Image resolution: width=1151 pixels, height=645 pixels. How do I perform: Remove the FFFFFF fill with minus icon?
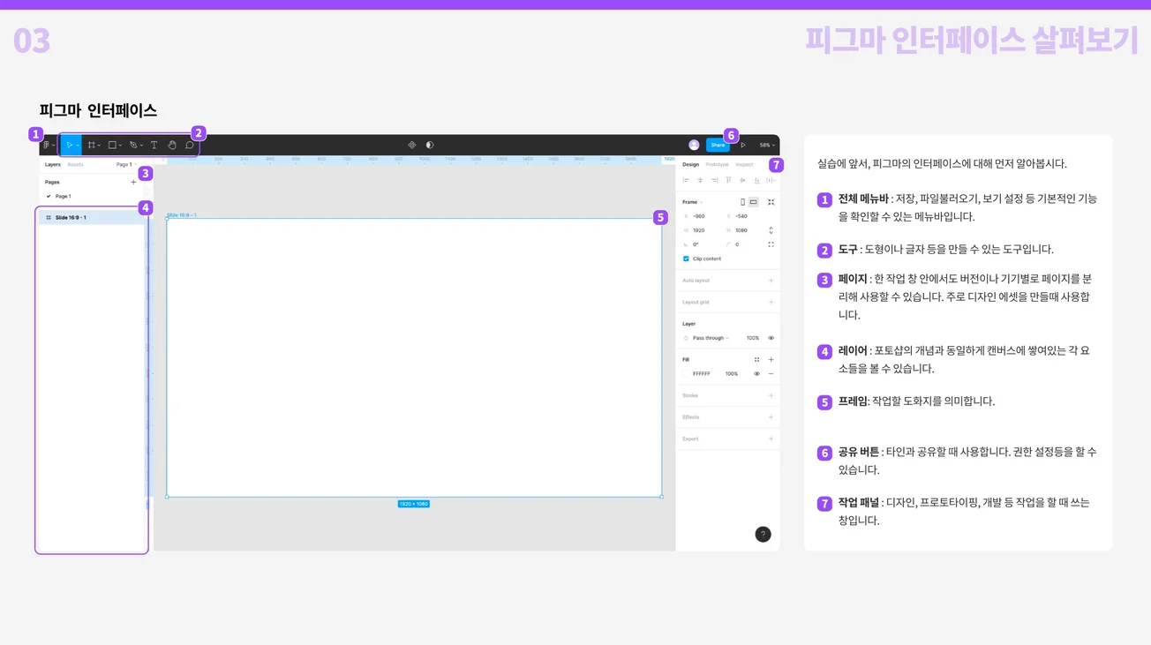(771, 373)
